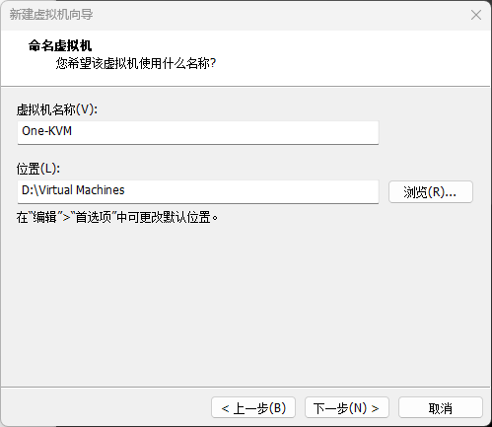Click the 新建虚拟机向导 window title

(x=51, y=15)
